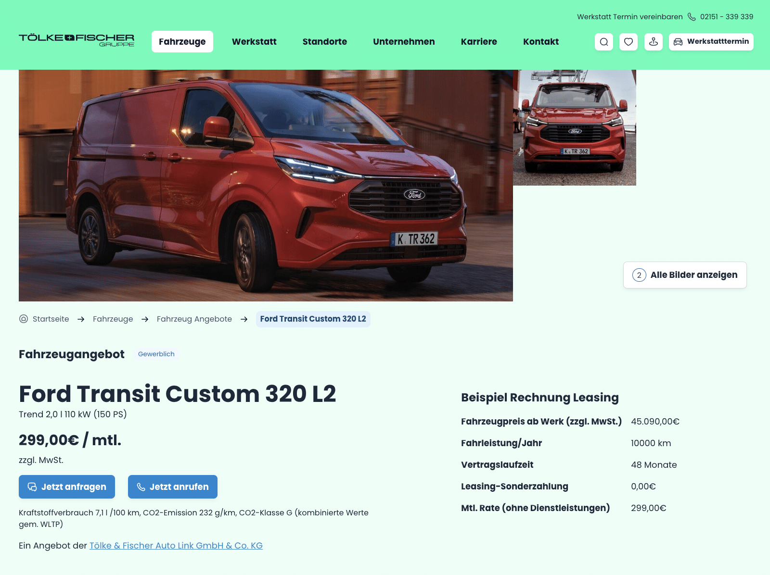
Task: Click the Jetzt anrufen button
Action: point(173,487)
